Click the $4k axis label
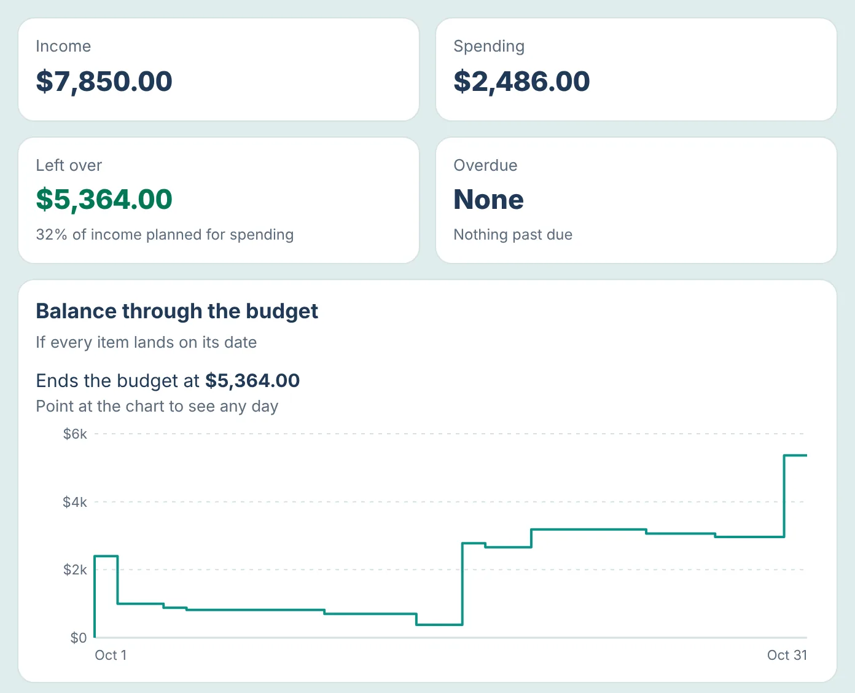This screenshot has height=693, width=855. click(75, 502)
